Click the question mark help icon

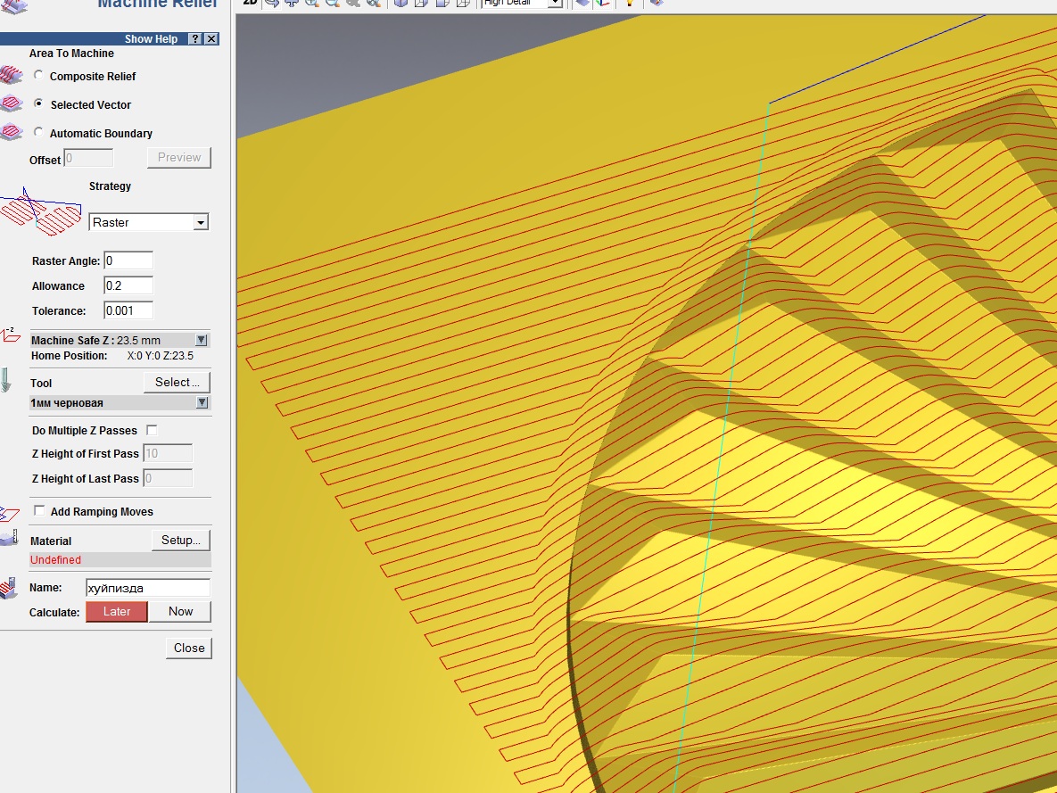(x=194, y=38)
